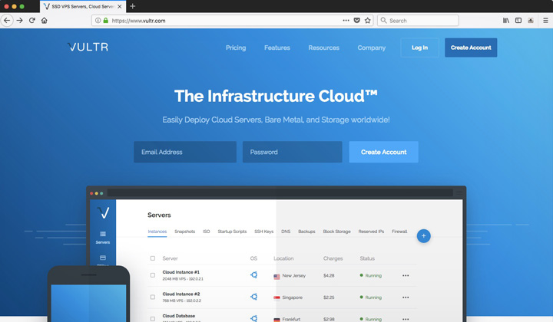This screenshot has width=553, height=322.
Task: Open the browser home page icon
Action: tap(44, 21)
